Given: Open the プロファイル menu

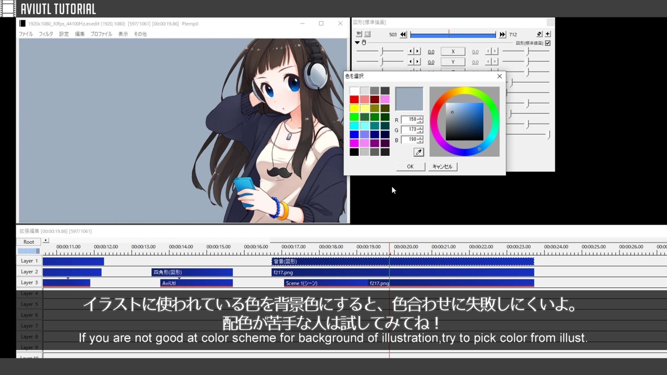Looking at the screenshot, I should pyautogui.click(x=101, y=34).
